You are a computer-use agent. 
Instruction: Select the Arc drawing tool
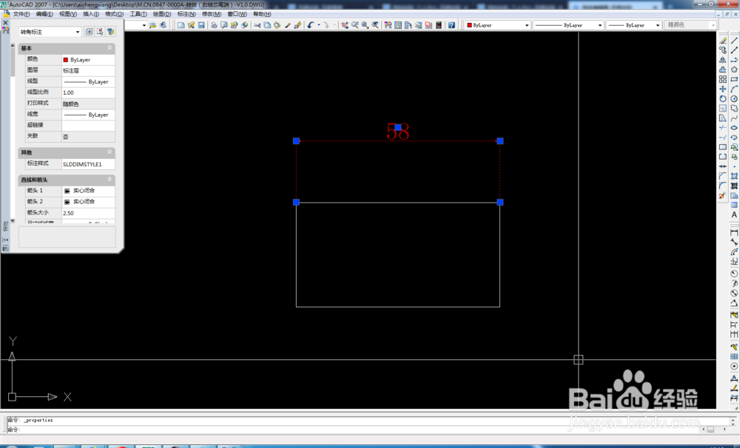[734, 89]
